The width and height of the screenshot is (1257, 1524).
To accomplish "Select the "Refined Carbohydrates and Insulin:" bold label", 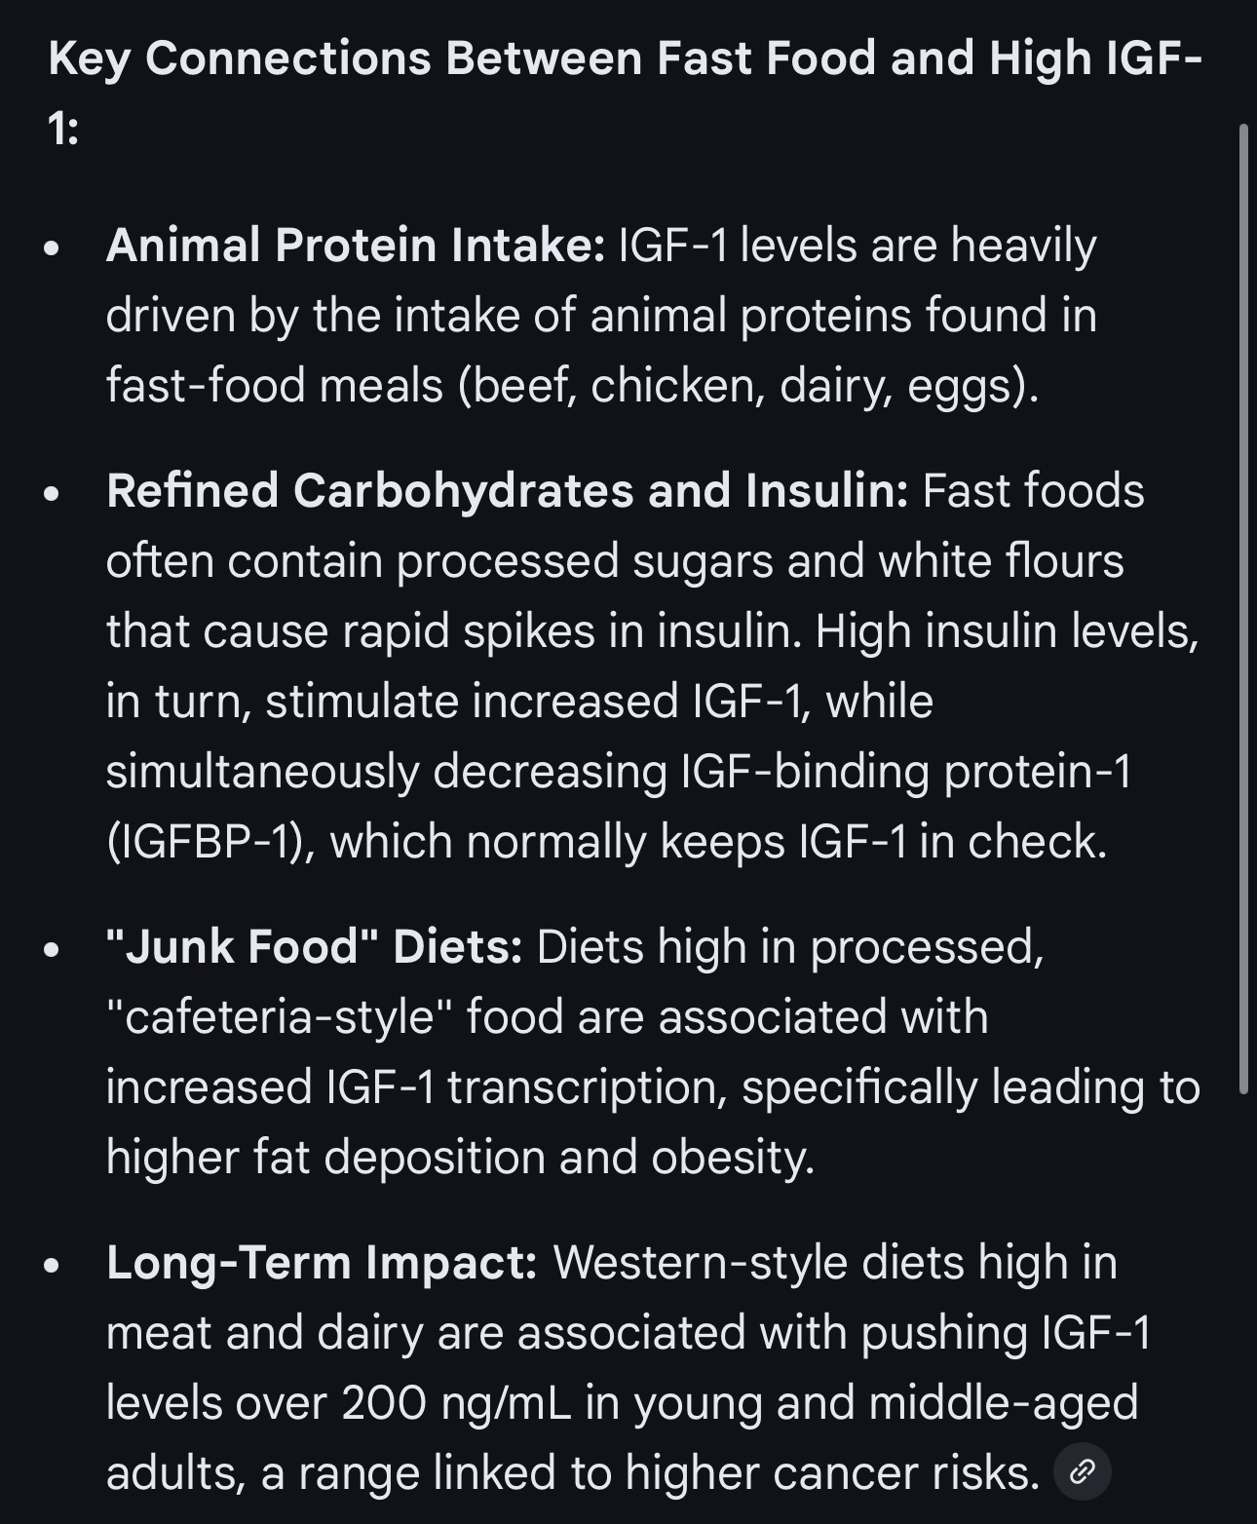I will click(x=507, y=491).
